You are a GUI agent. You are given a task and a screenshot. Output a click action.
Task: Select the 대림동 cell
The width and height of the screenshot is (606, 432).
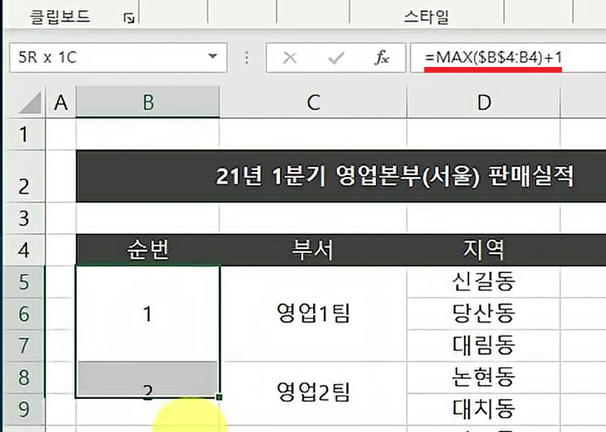pos(483,345)
